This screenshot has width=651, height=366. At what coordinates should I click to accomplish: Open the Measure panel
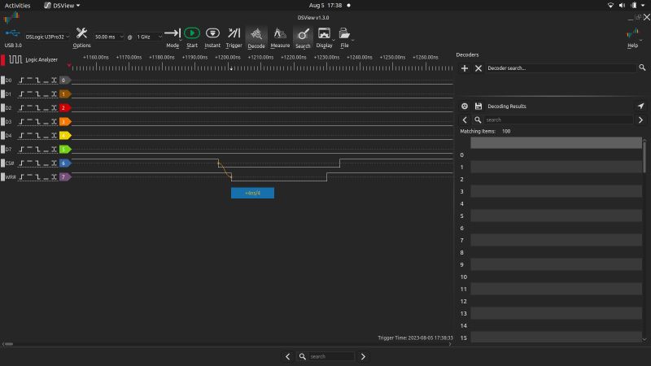coord(280,37)
